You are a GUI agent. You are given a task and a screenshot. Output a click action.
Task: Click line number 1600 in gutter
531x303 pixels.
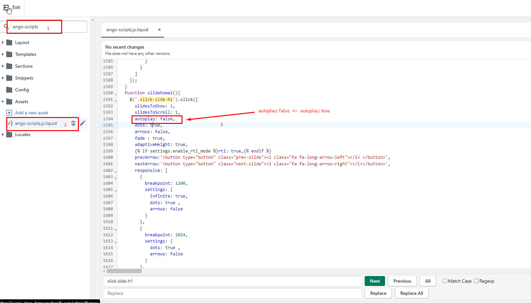(108, 157)
